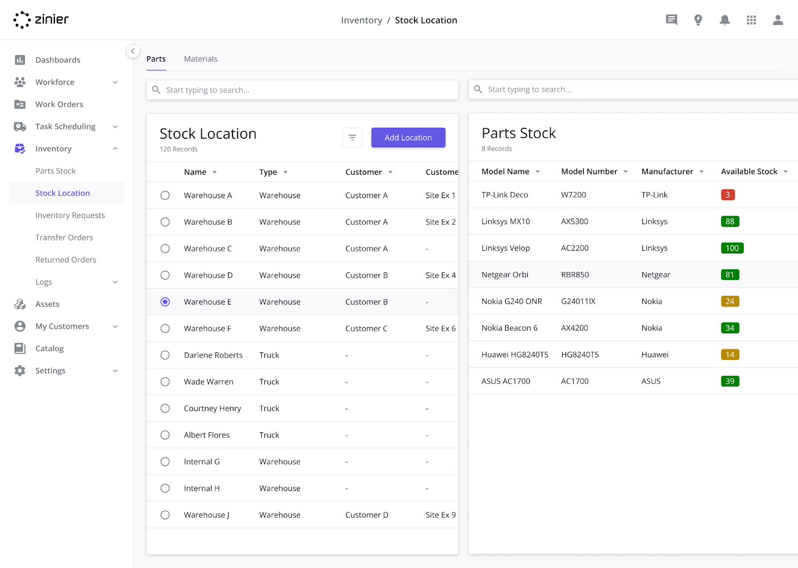The height and width of the screenshot is (568, 798).
Task: Open the chat messages icon
Action: 672,20
